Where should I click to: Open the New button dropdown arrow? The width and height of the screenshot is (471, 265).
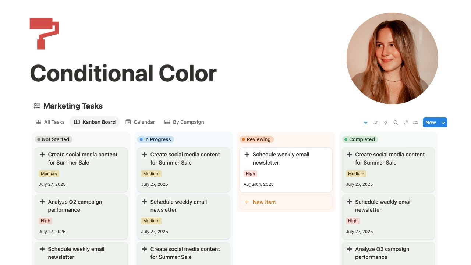[x=443, y=123]
